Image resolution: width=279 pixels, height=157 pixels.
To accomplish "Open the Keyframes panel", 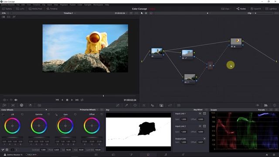I will pyautogui.click(x=257, y=105).
